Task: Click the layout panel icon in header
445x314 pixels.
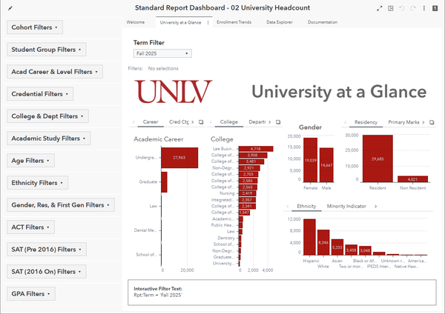Action: coord(391,8)
